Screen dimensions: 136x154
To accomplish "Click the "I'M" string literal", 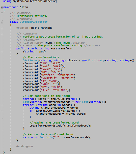I will (x=45, y=90).
